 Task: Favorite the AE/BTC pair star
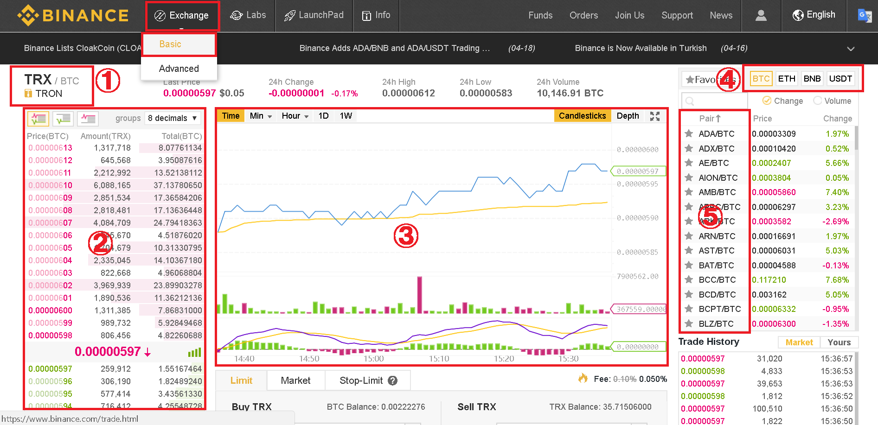(689, 163)
